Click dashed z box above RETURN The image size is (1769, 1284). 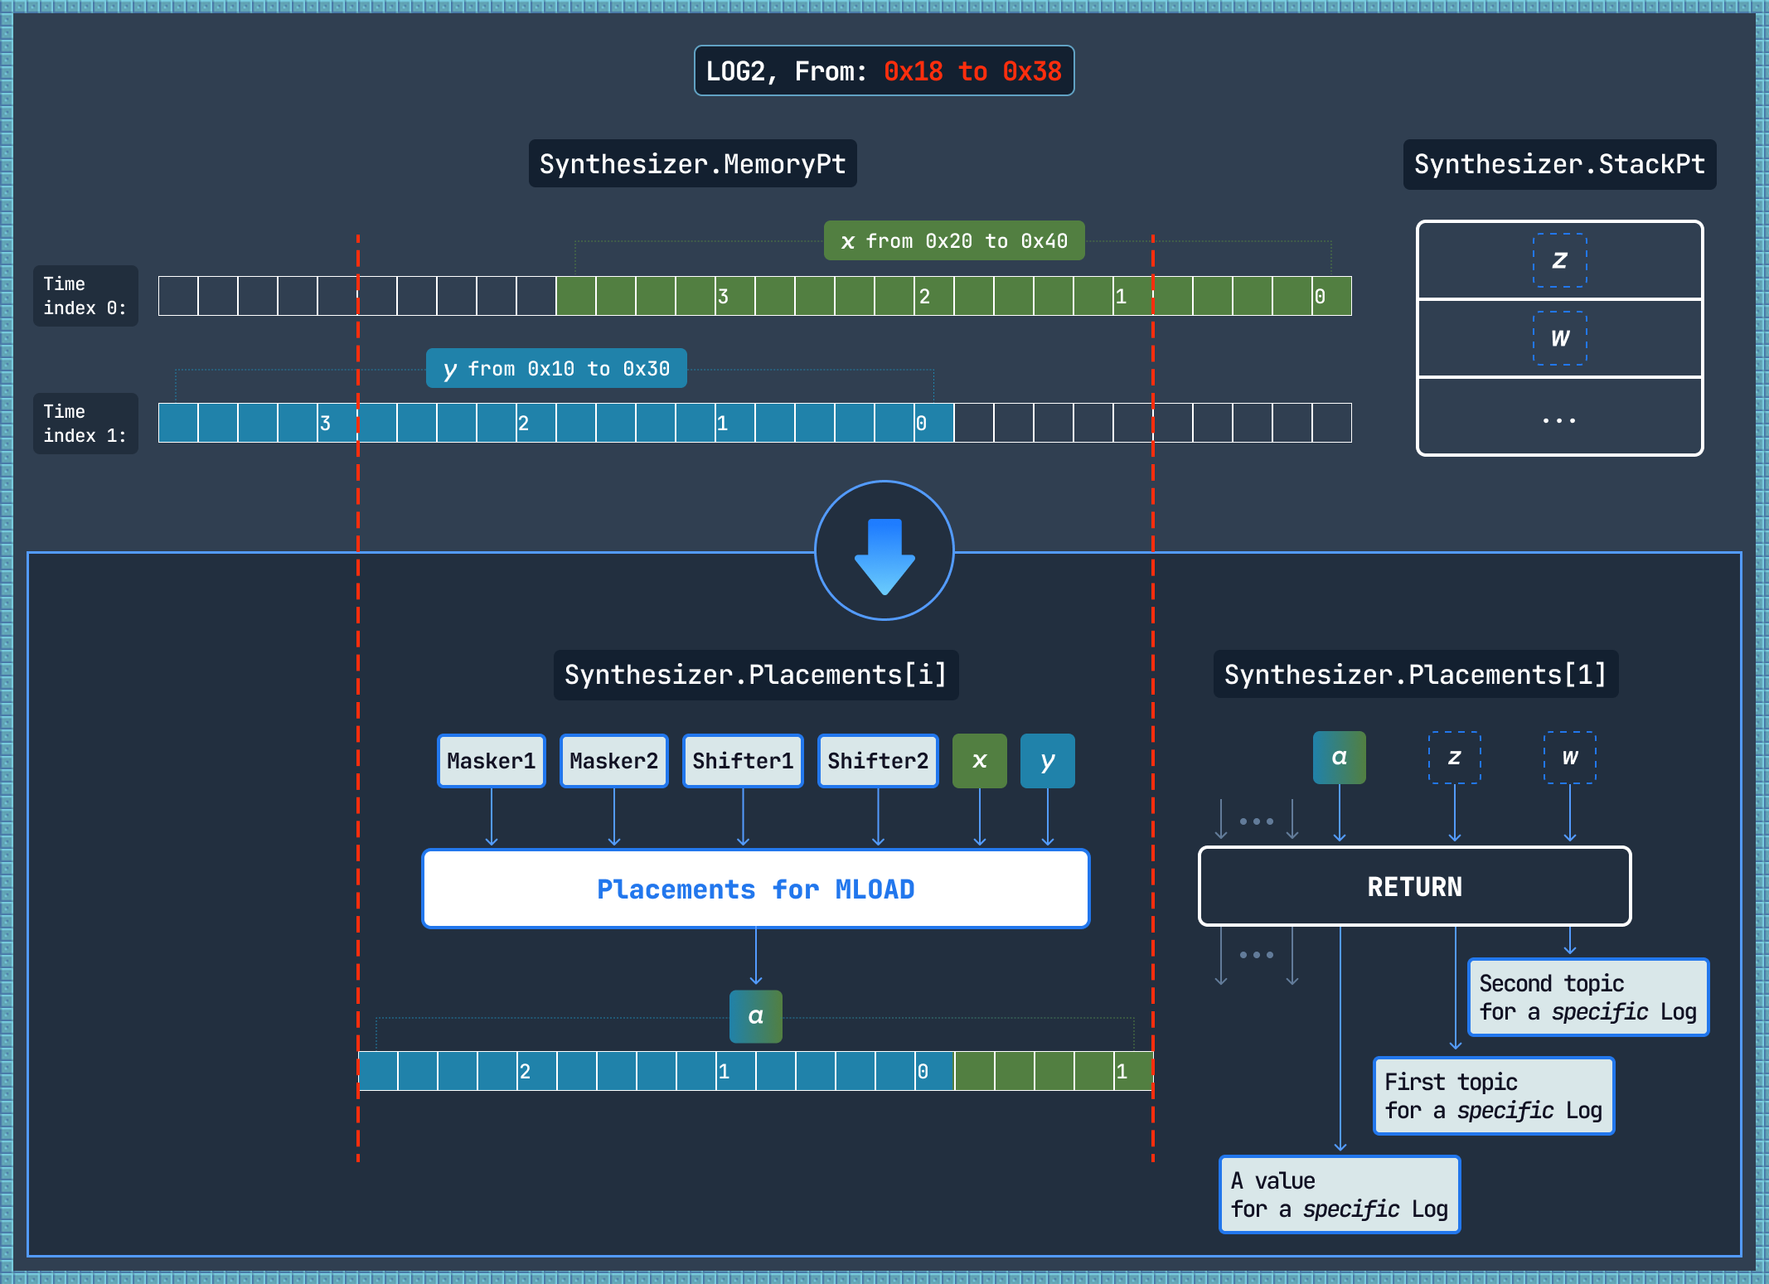1454,757
